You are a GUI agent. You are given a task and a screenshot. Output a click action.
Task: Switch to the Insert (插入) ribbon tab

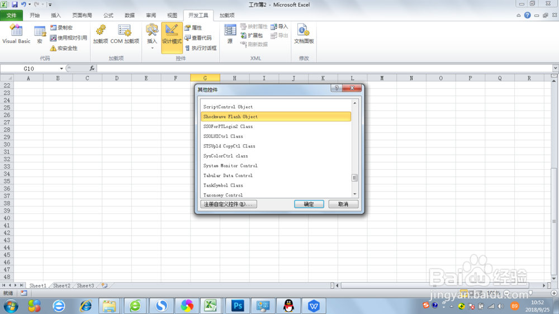click(56, 15)
